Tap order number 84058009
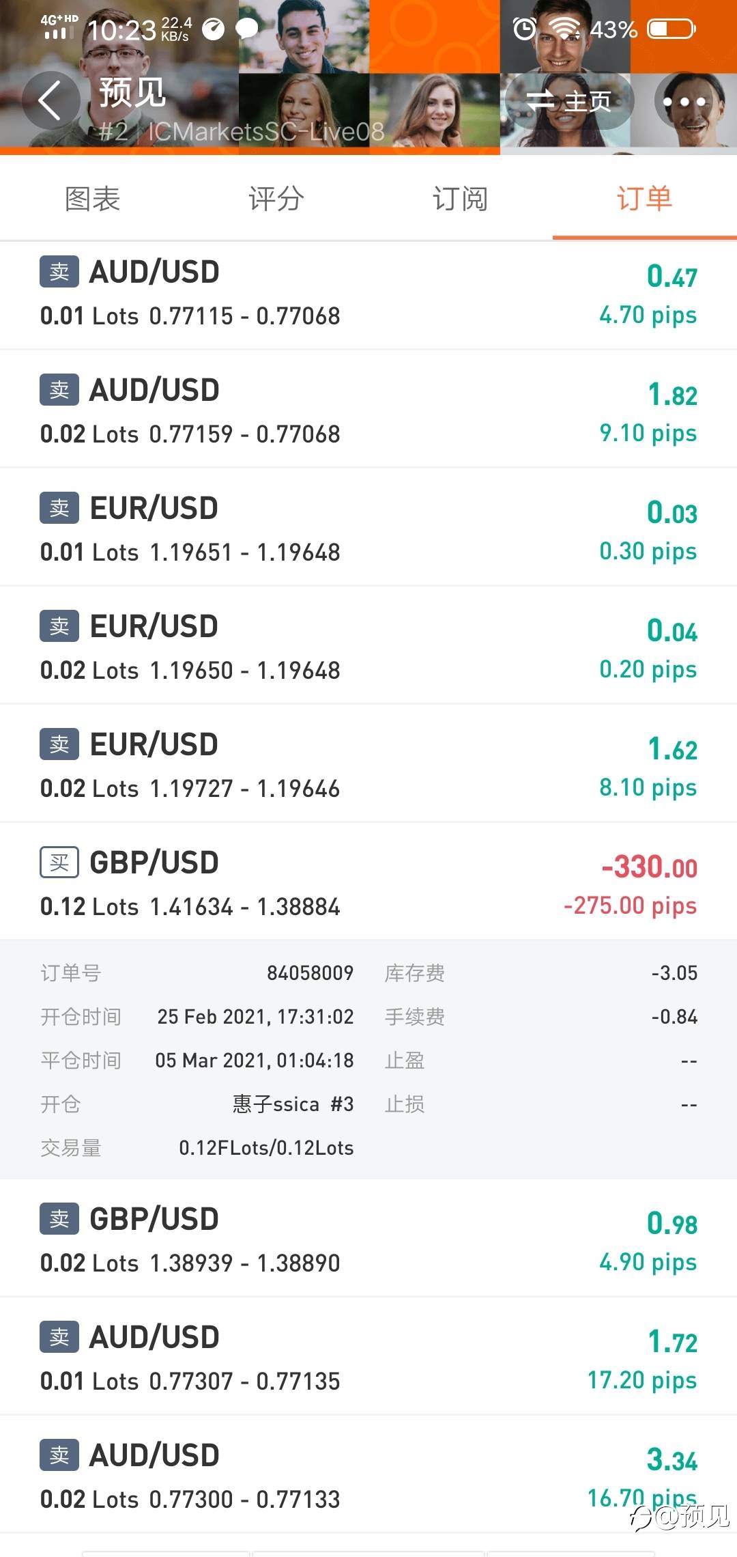737x1557 pixels. (x=310, y=973)
